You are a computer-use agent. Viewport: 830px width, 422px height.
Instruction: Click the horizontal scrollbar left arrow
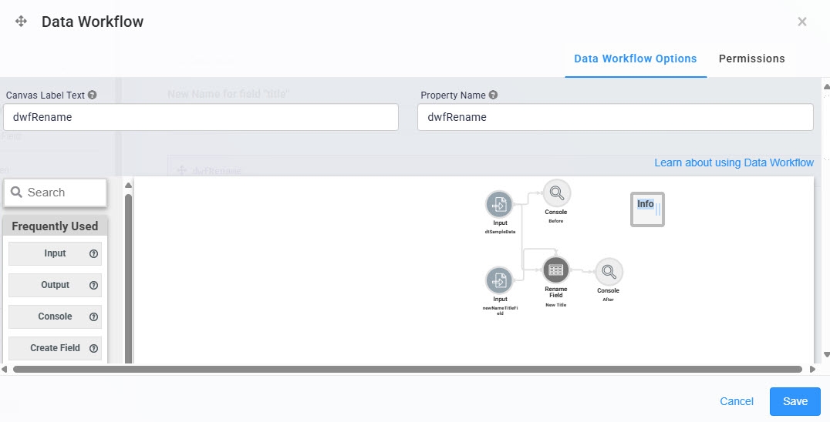tap(5, 369)
